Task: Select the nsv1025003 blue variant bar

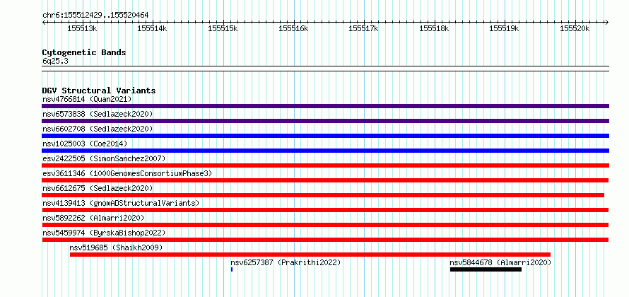Action: coord(325,151)
